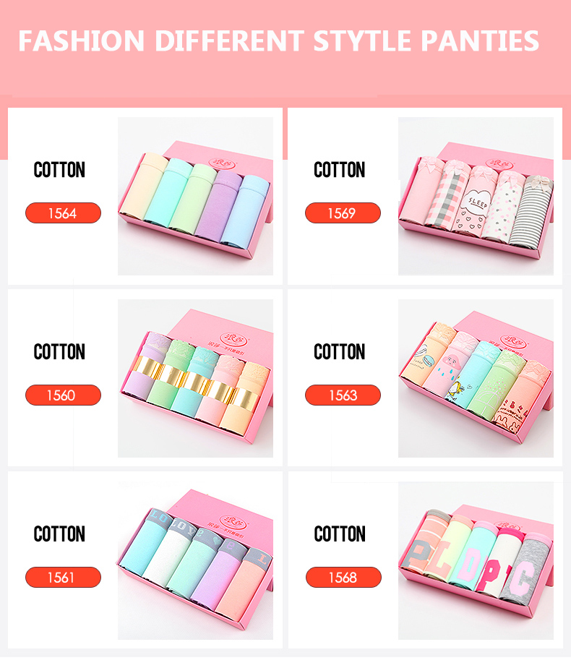The height and width of the screenshot is (668, 571).
Task: Click the COTTON label above 1563
Action: click(x=340, y=351)
